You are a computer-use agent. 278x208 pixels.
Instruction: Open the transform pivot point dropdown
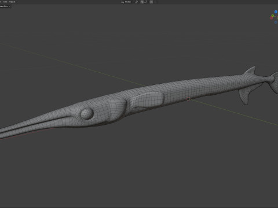137,2
